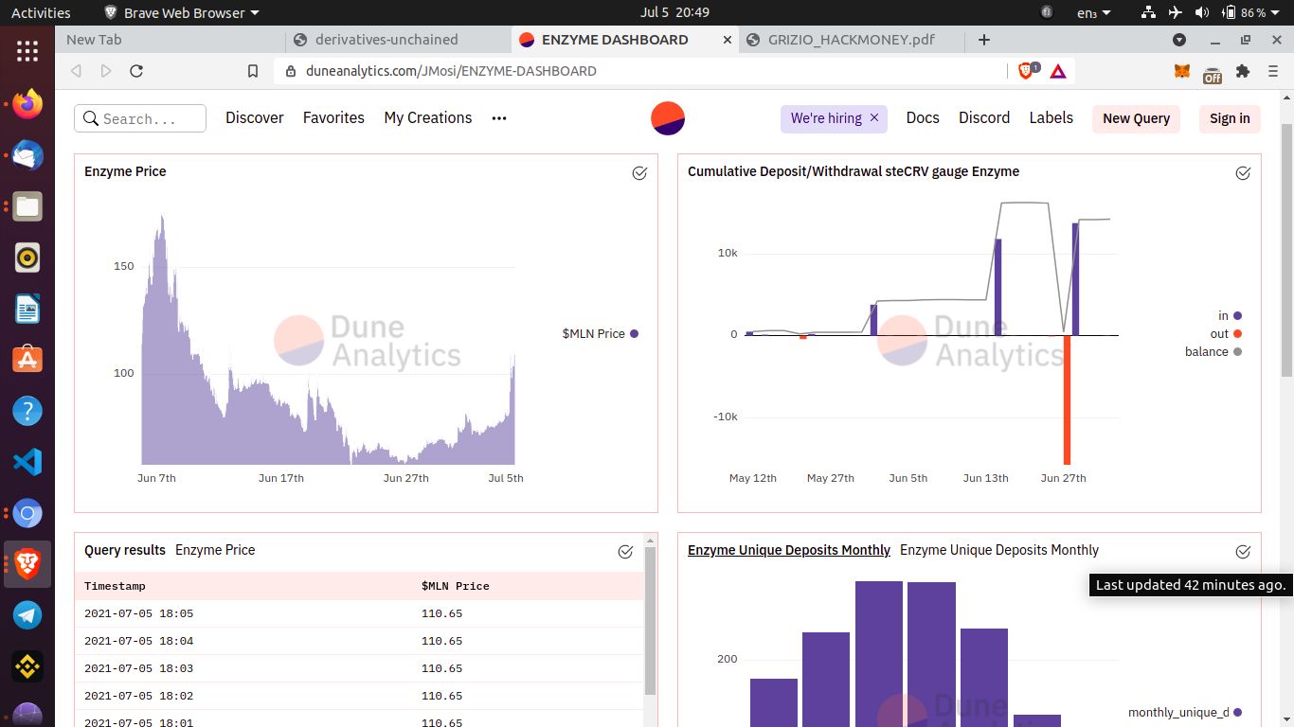Screen dimensions: 1294x727
Task: Open the Discover menu item
Action: pyautogui.click(x=255, y=118)
